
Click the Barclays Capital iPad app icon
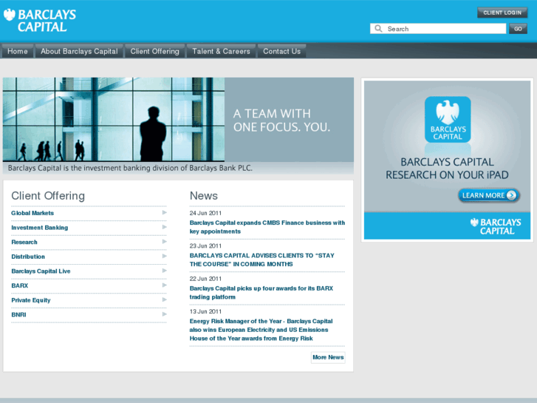(x=448, y=119)
